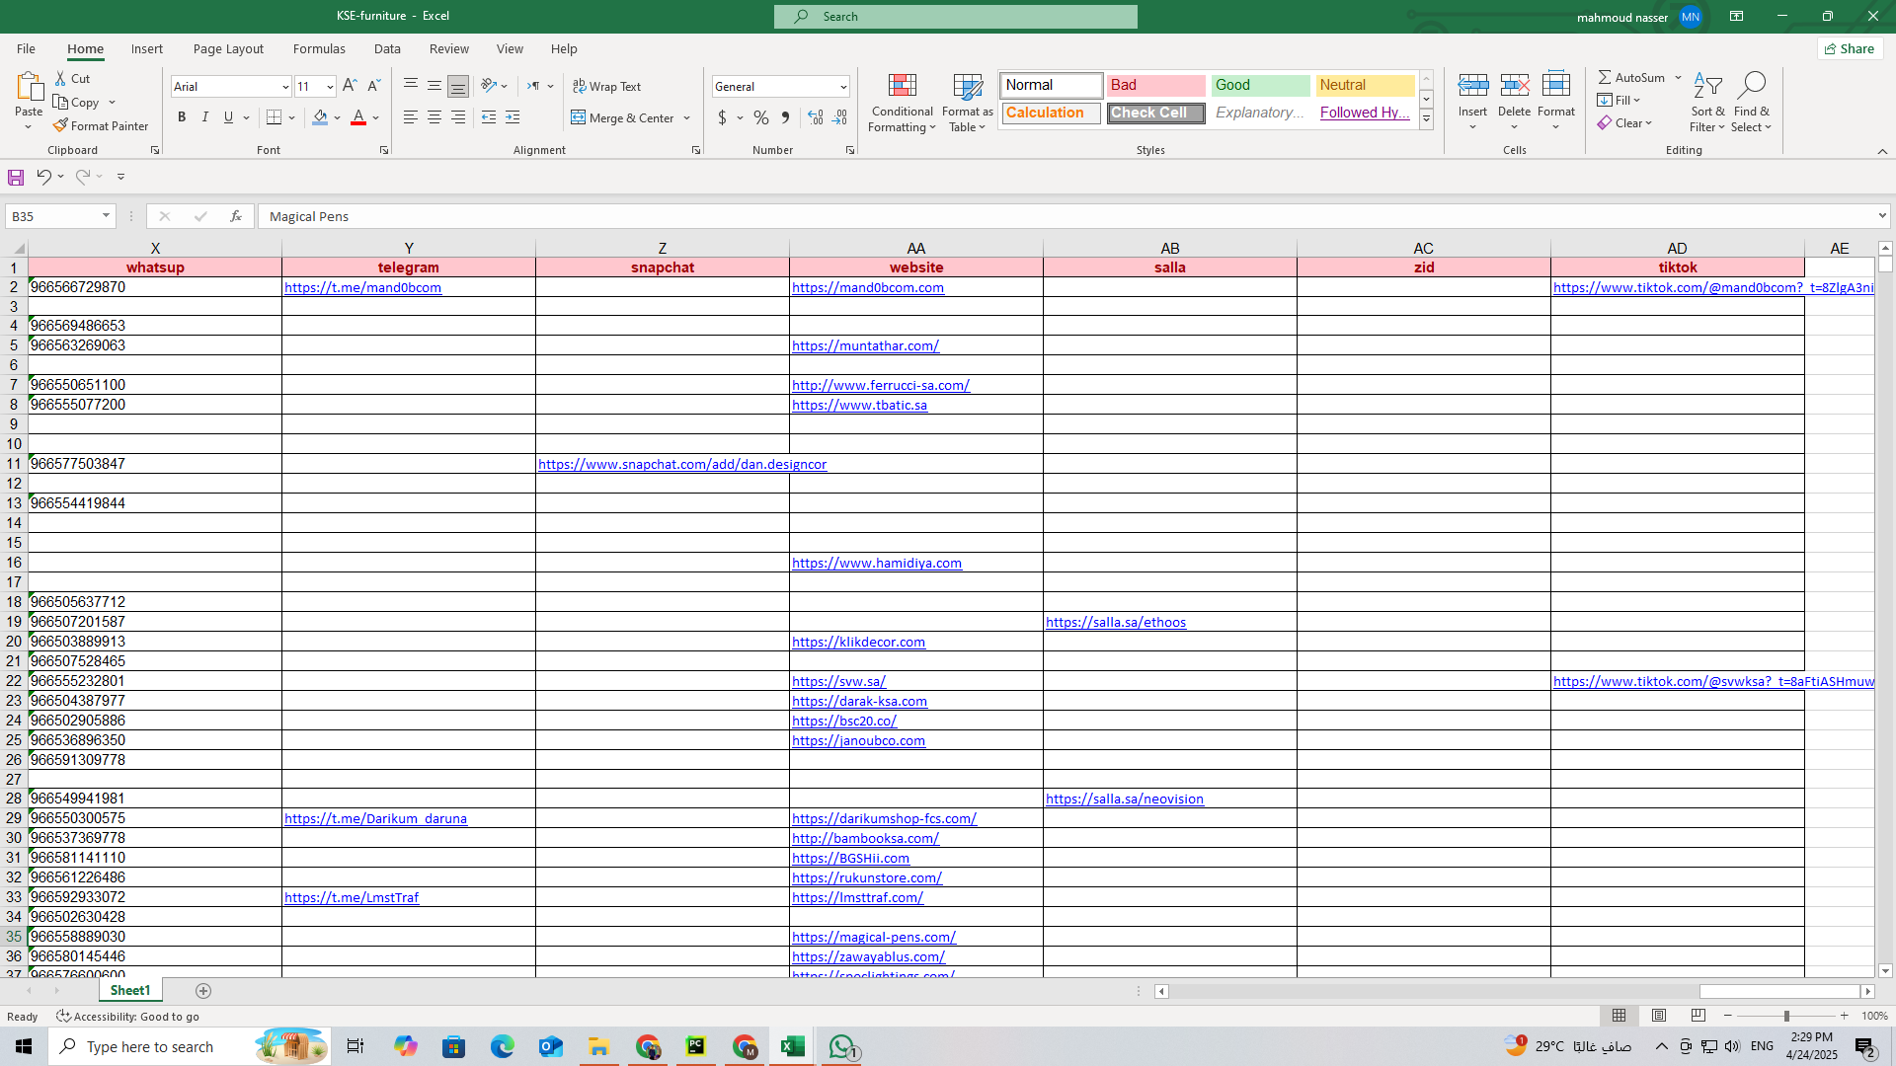Click the Conditional Formatting icon

902,86
